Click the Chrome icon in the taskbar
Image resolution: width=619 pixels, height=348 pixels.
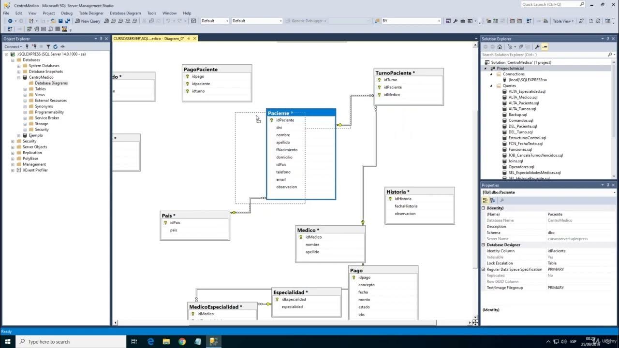[x=182, y=342]
